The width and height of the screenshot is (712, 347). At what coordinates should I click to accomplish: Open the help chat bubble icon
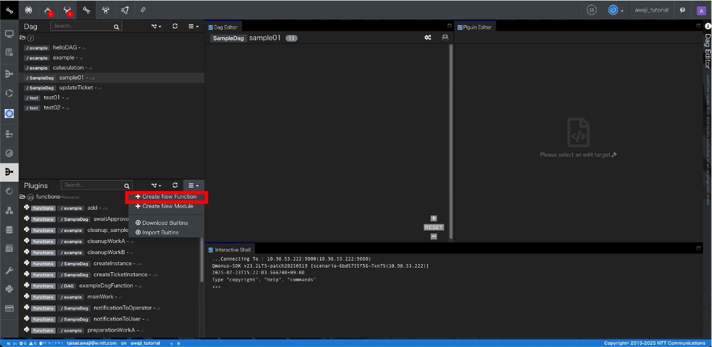[x=682, y=10]
